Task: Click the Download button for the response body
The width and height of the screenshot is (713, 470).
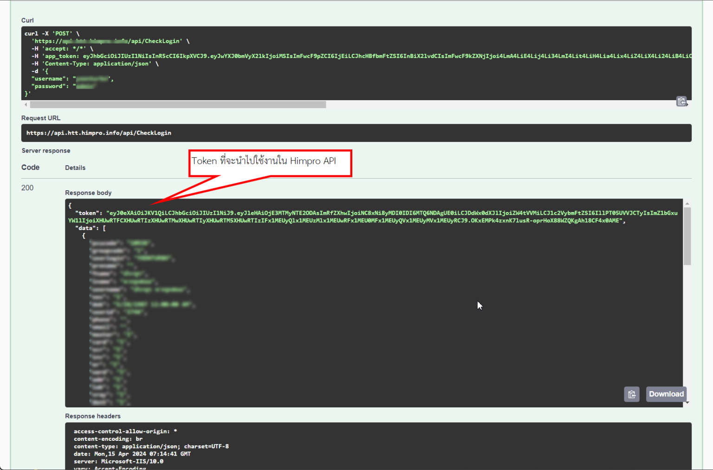Action: [666, 394]
